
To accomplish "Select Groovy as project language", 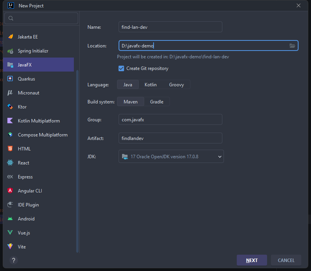I will coord(176,85).
